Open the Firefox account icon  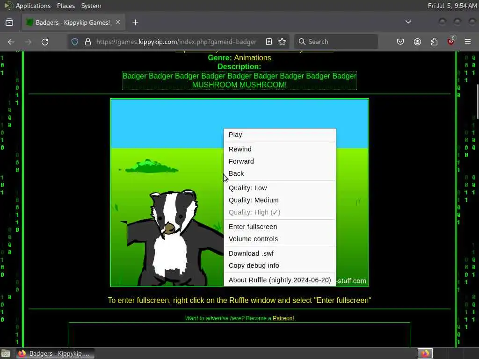pos(417,42)
